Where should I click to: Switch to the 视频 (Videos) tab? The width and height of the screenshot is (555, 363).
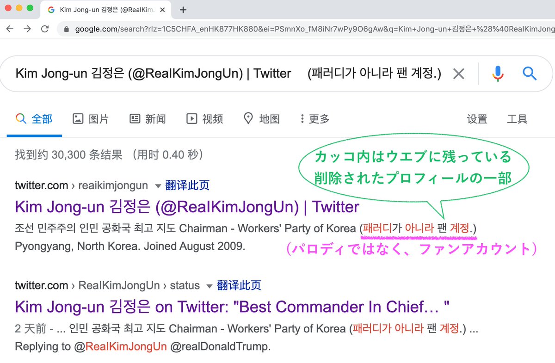[204, 119]
